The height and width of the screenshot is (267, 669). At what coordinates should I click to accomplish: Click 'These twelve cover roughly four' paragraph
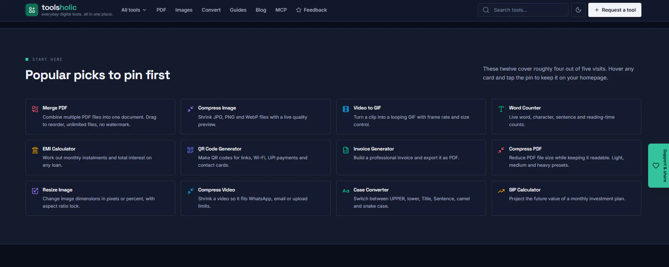pos(558,73)
